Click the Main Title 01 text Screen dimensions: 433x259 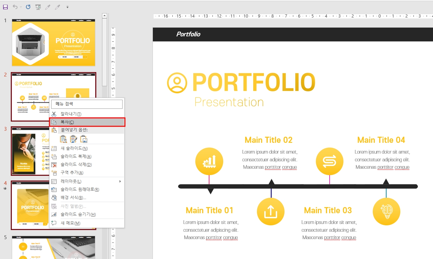209,211
